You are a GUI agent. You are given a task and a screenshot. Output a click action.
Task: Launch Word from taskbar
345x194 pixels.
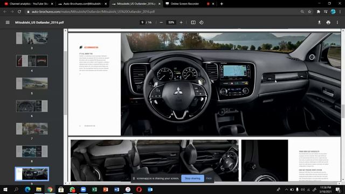116,189
